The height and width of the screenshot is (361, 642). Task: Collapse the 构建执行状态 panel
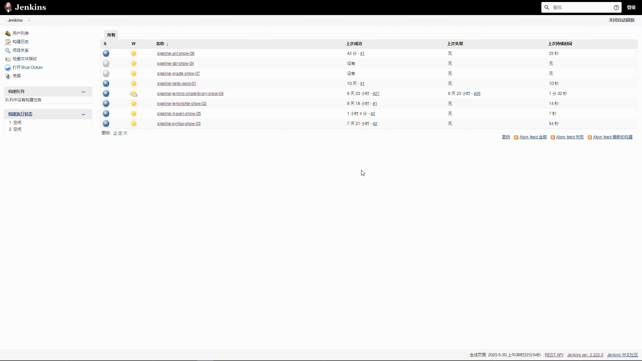click(83, 114)
